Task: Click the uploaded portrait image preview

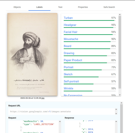Action: pyautogui.click(x=32, y=54)
